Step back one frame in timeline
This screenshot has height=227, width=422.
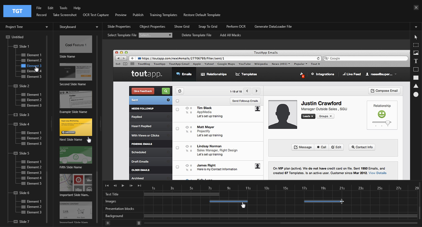click(x=115, y=185)
